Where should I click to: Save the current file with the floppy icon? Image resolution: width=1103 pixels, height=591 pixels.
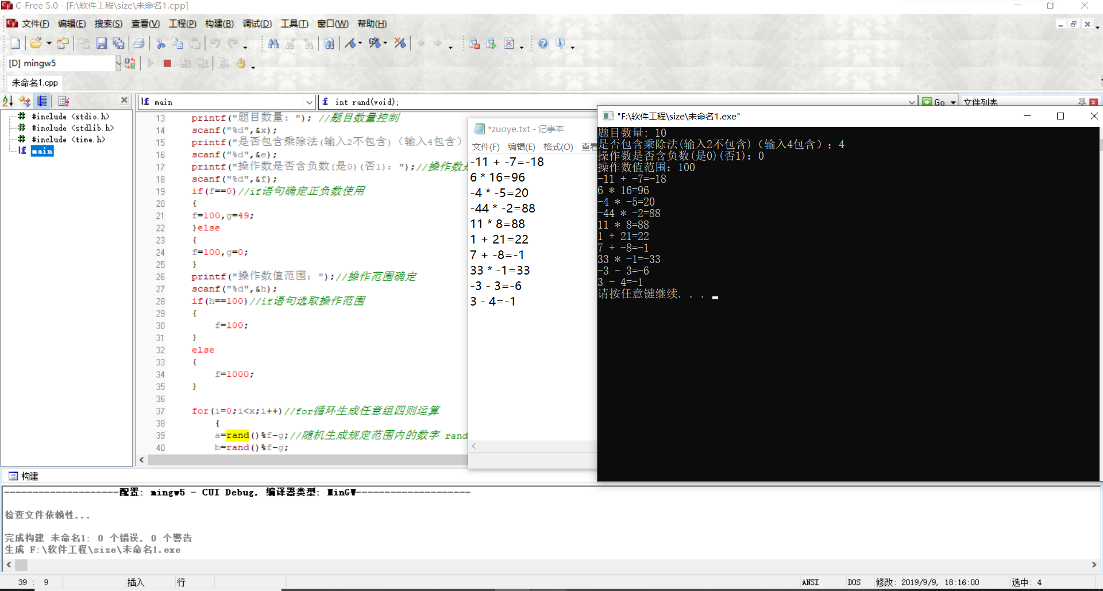point(102,43)
